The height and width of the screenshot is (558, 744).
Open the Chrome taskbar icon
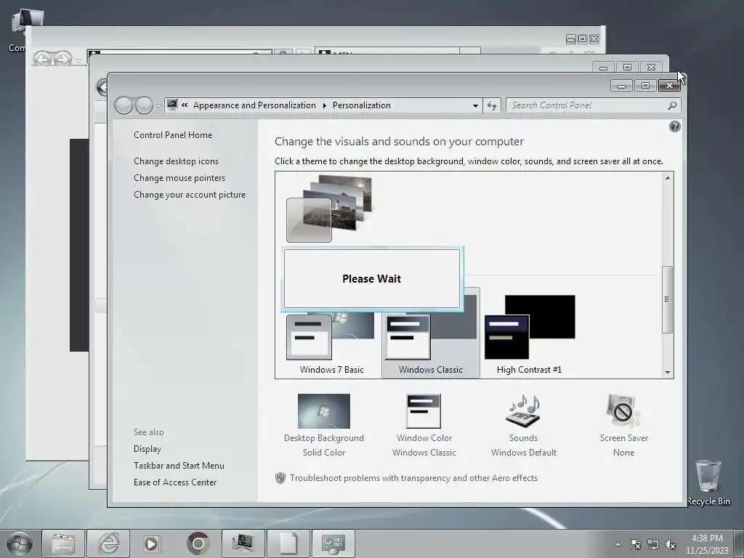[x=198, y=543]
